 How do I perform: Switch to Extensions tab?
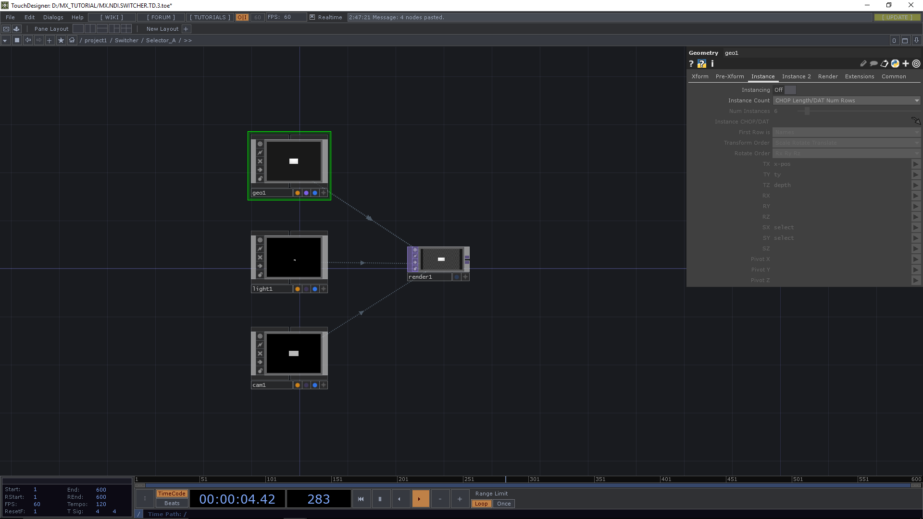pos(860,76)
